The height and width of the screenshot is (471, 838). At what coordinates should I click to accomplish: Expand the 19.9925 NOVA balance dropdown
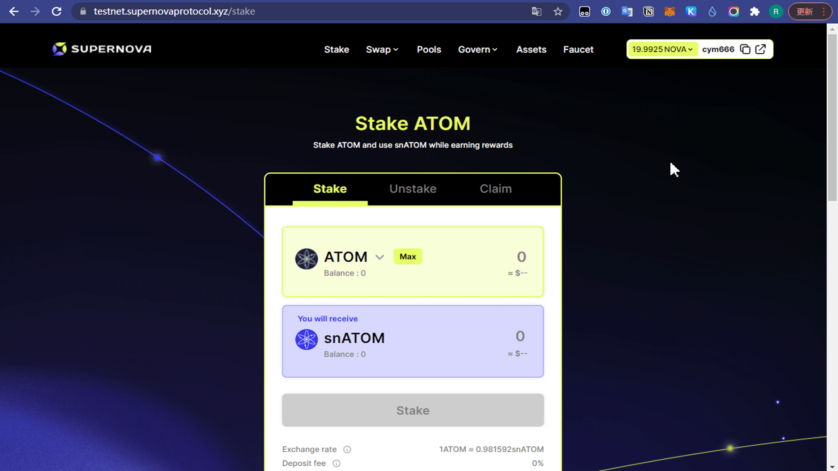pos(662,49)
